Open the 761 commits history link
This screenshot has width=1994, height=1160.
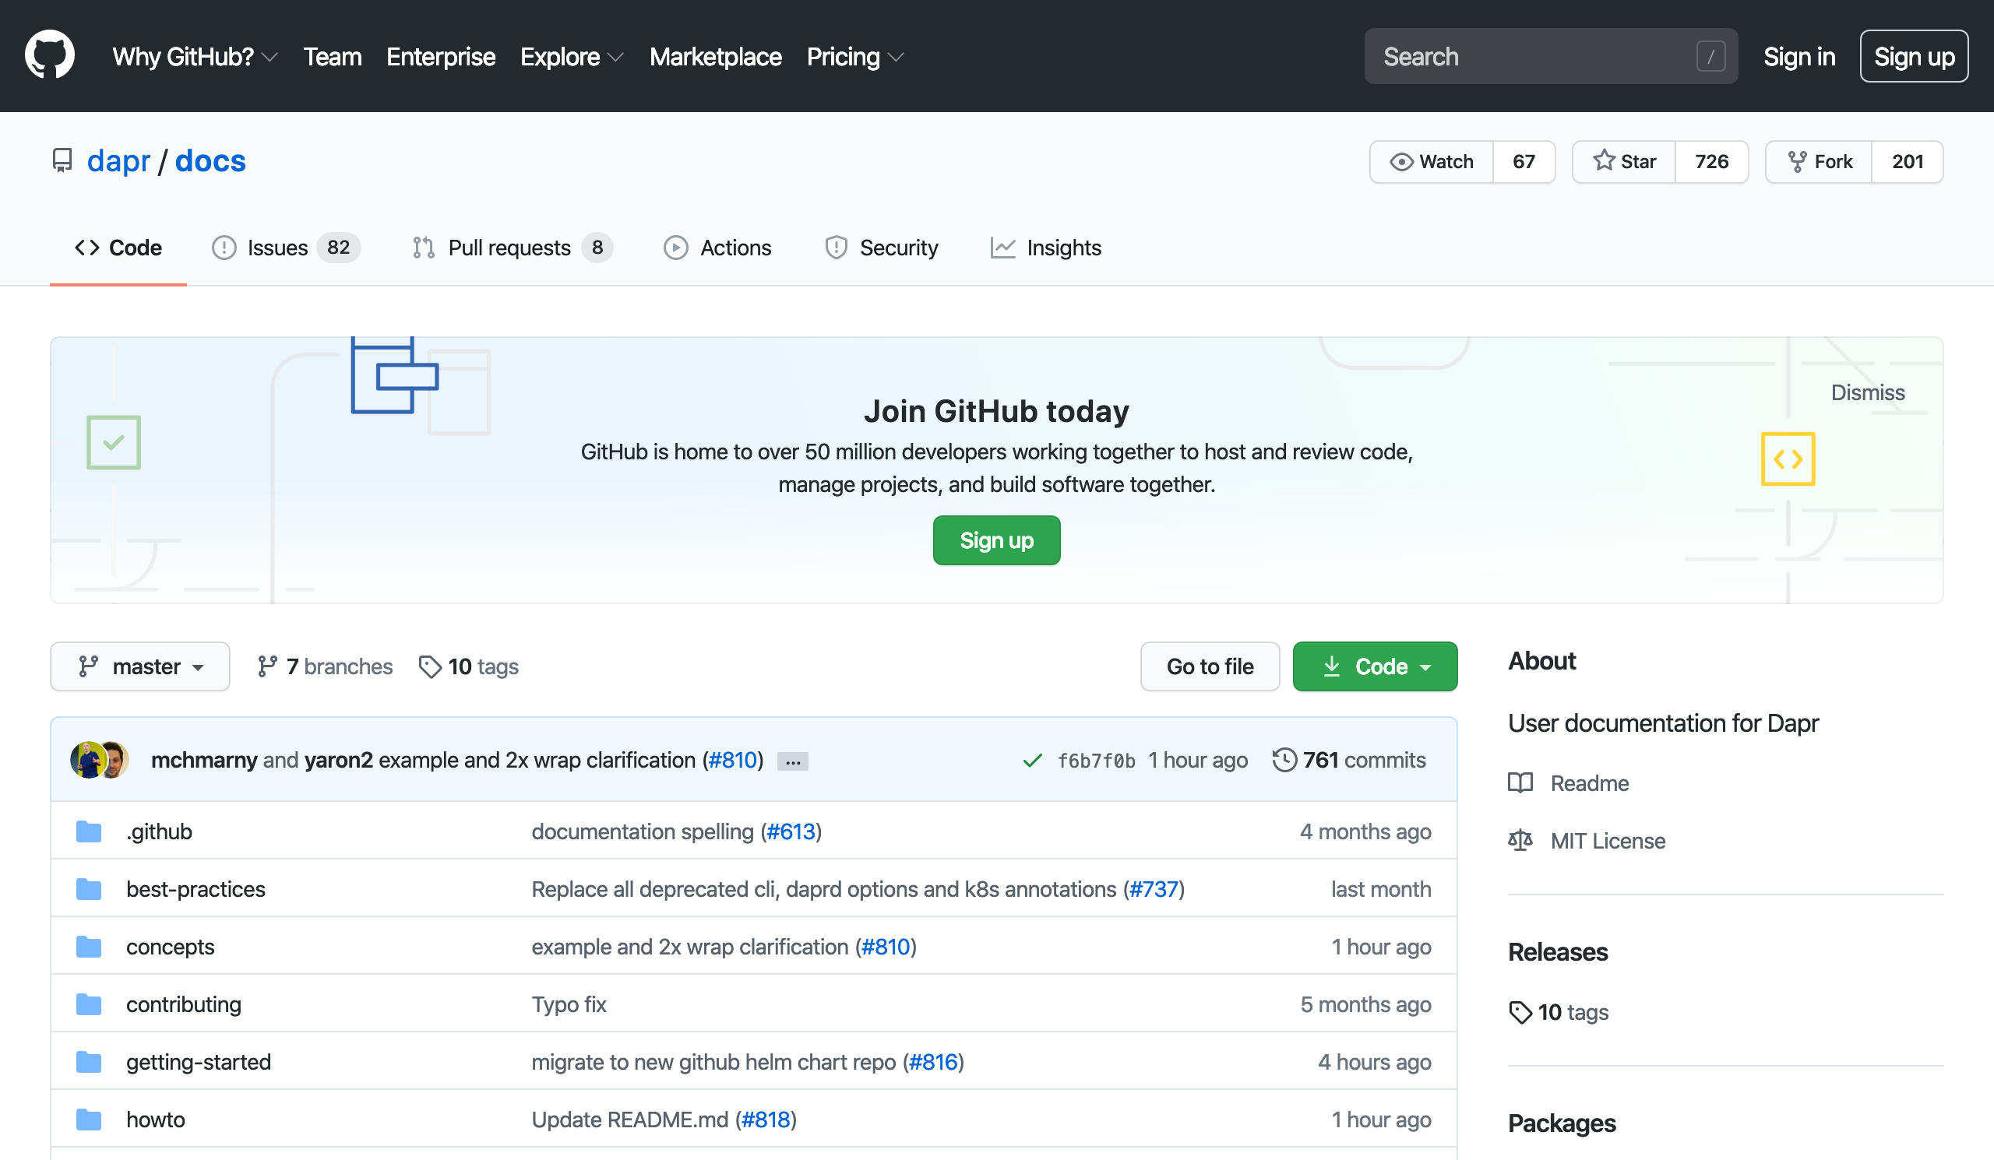click(x=1349, y=760)
